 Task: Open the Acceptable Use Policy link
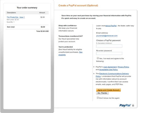click(109, 70)
